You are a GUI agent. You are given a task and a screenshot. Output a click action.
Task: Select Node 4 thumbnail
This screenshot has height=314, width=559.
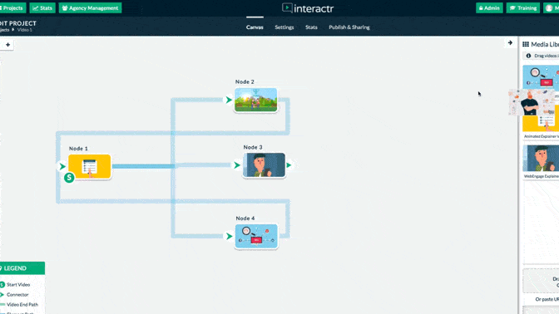[256, 237]
